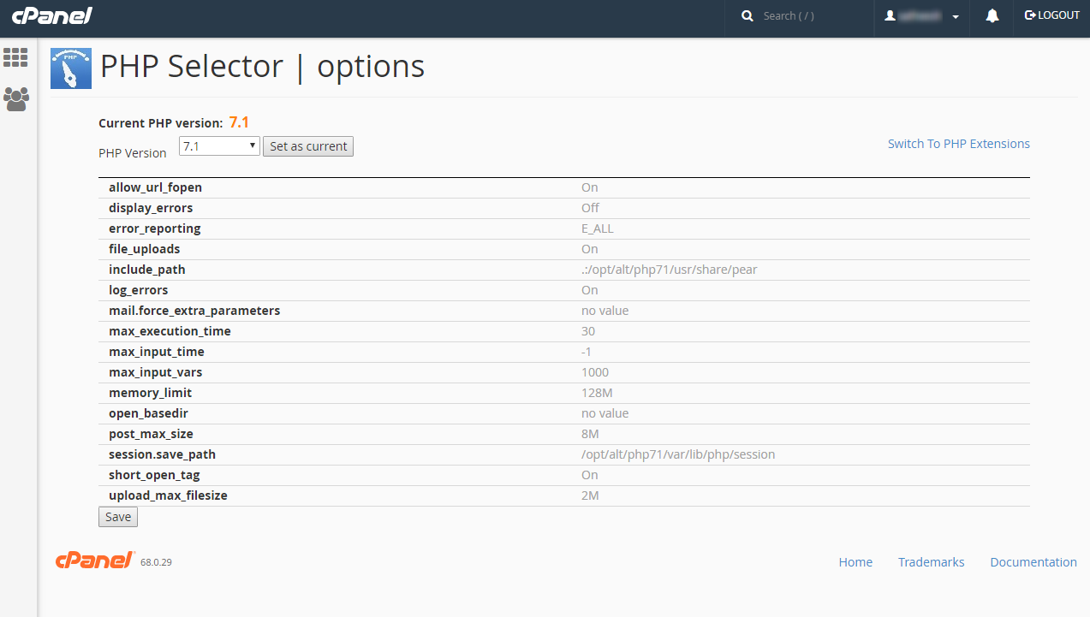Click the cPanel footer logo

94,561
